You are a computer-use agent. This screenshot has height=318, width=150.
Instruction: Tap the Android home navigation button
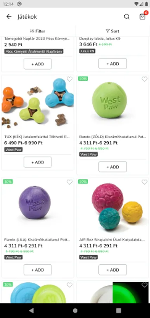click(x=75, y=311)
